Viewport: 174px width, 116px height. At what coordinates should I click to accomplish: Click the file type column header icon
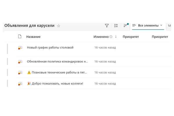pos(20,37)
